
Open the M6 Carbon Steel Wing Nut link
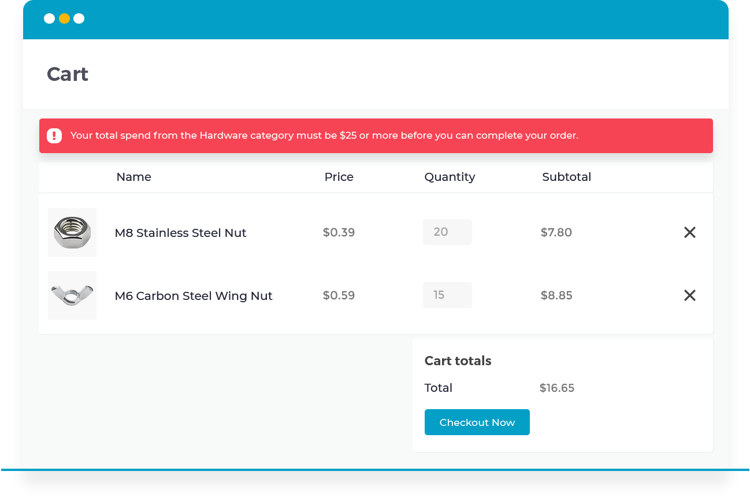click(x=193, y=296)
